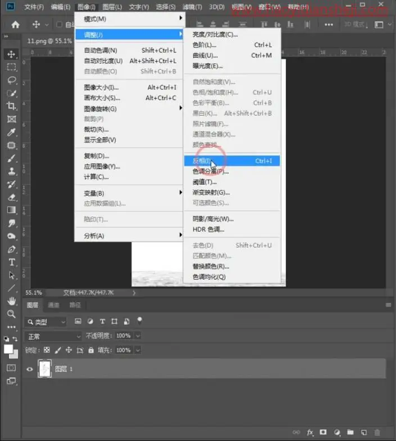Select the Path Selection tool
This screenshot has height=441, width=396.
click(11, 275)
